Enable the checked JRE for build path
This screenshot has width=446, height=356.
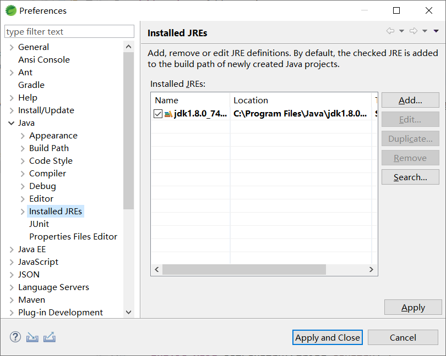click(157, 114)
